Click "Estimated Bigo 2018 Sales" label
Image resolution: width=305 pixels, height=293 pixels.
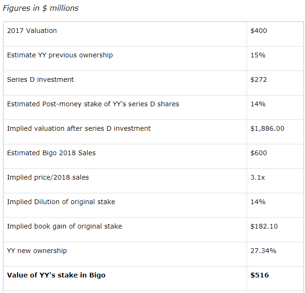51,153
